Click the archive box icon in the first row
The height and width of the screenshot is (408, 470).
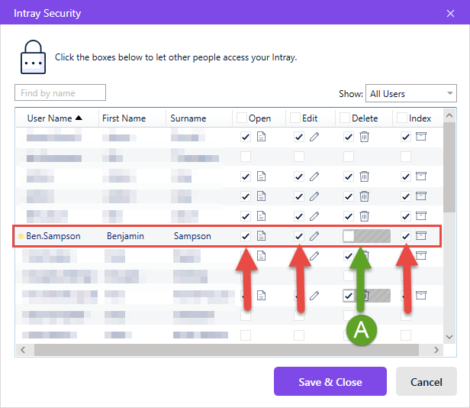[x=421, y=137]
